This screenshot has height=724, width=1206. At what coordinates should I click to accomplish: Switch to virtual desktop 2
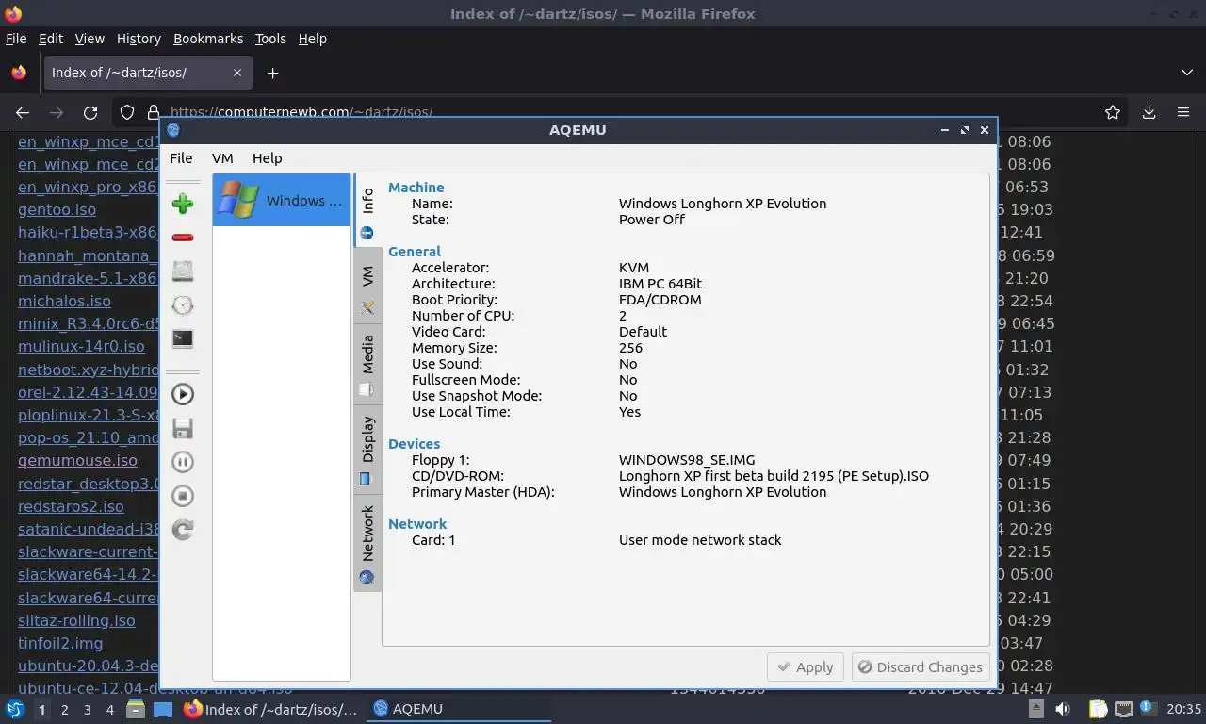point(64,710)
